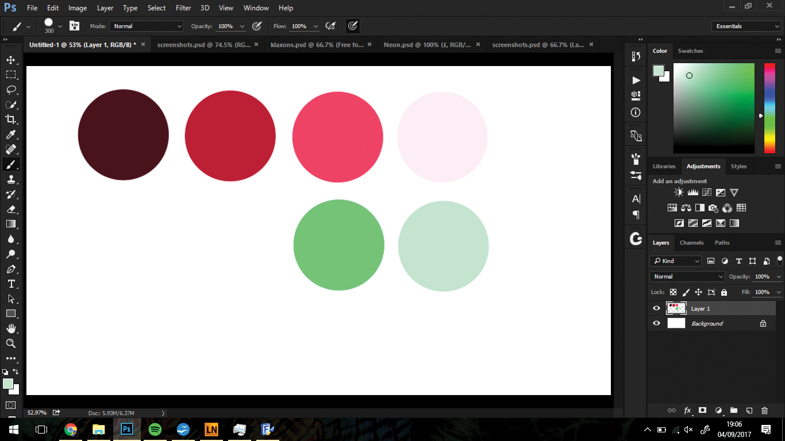Select the Pen tool
This screenshot has height=441, width=785.
(10, 269)
